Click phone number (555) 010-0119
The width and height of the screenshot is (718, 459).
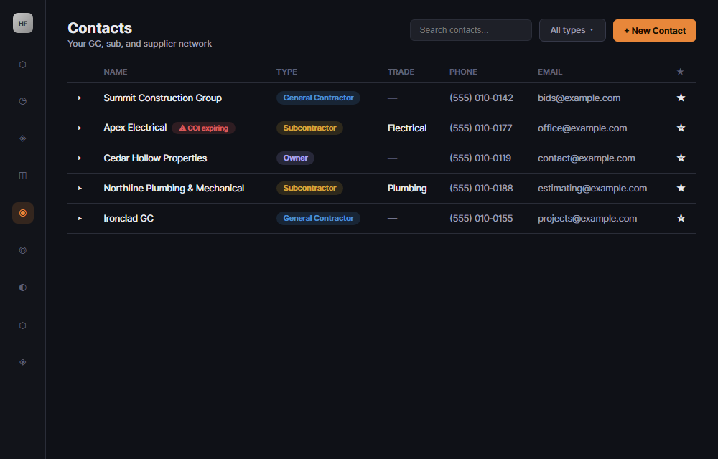click(480, 158)
